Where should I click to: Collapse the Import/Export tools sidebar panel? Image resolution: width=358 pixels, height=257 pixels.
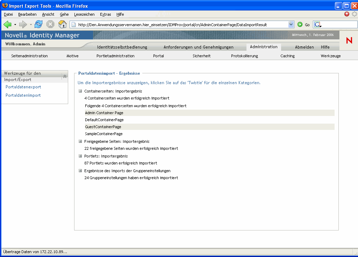click(65, 76)
